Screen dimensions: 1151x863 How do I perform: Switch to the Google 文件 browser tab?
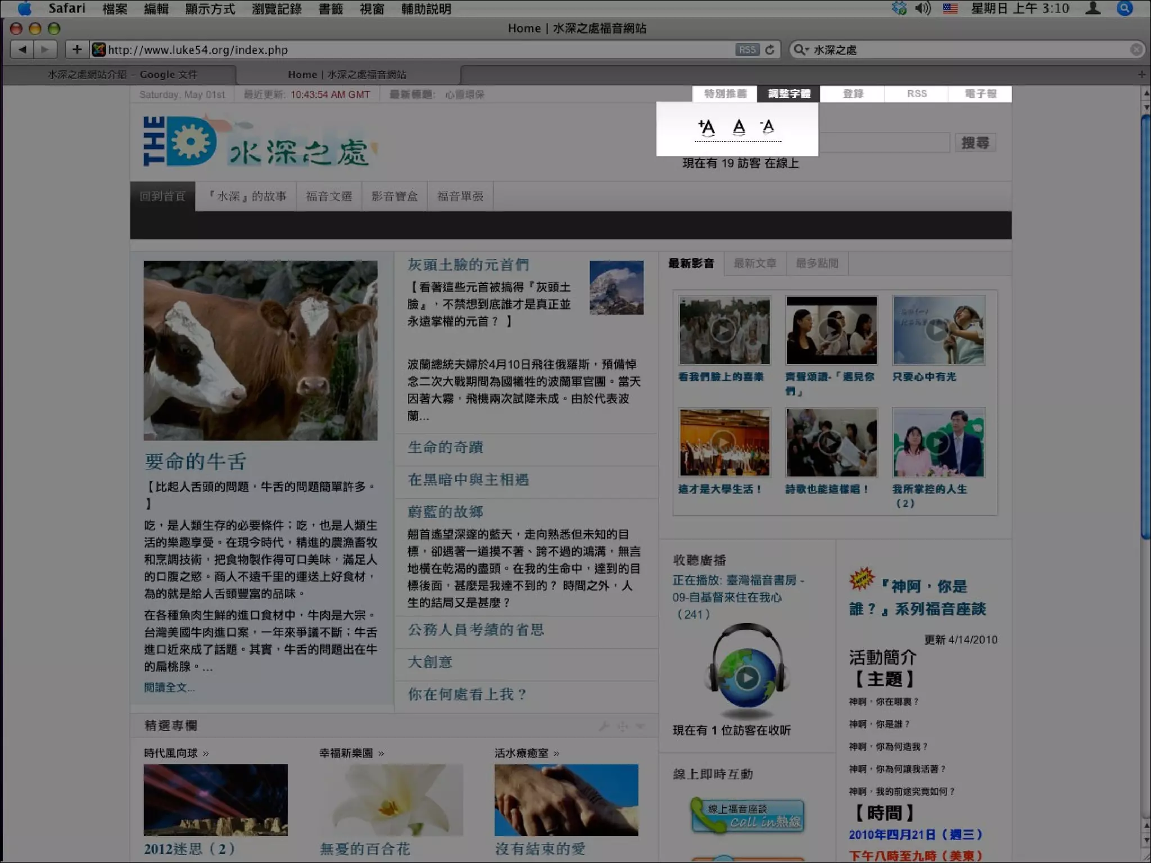point(122,75)
